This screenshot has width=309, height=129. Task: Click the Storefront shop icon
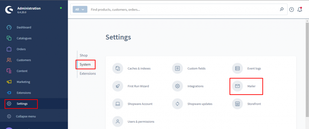[237, 104]
